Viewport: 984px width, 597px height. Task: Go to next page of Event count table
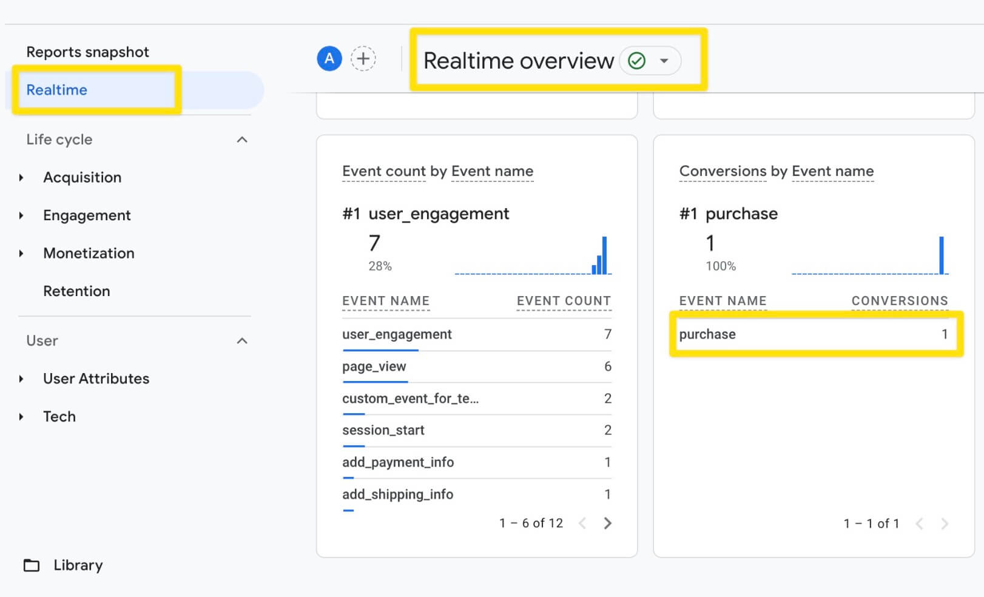click(x=608, y=523)
